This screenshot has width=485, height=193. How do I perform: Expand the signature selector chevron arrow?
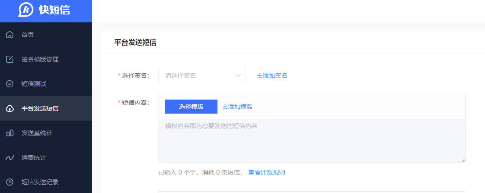pyautogui.click(x=239, y=75)
